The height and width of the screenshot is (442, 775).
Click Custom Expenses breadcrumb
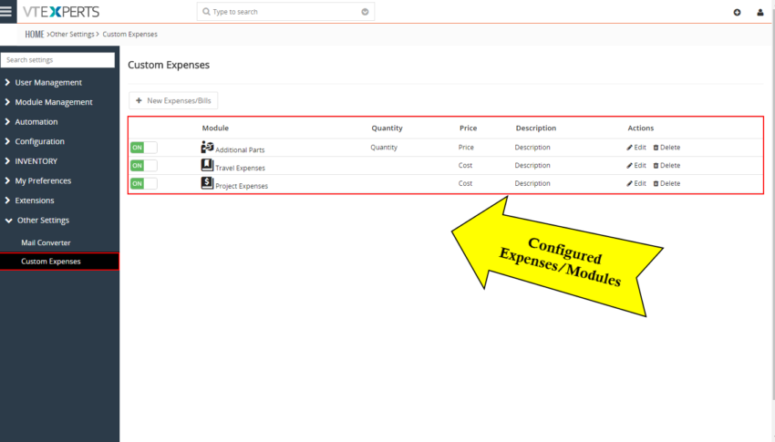click(130, 34)
